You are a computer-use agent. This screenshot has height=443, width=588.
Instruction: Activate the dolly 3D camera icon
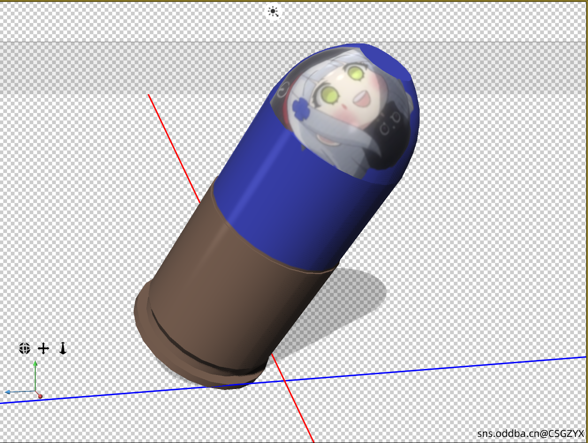63,348
